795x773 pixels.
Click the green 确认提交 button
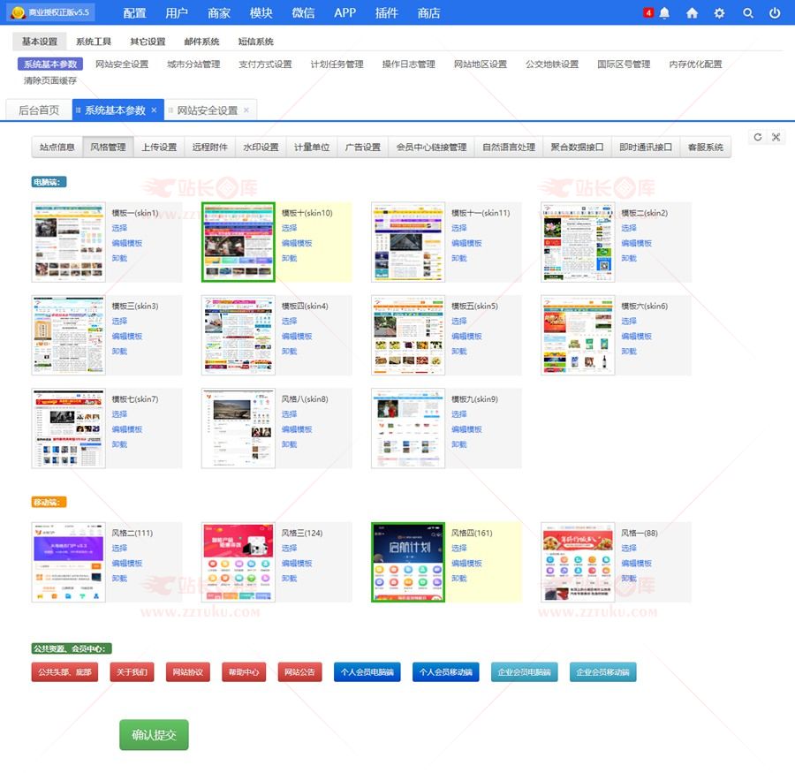[x=154, y=735]
